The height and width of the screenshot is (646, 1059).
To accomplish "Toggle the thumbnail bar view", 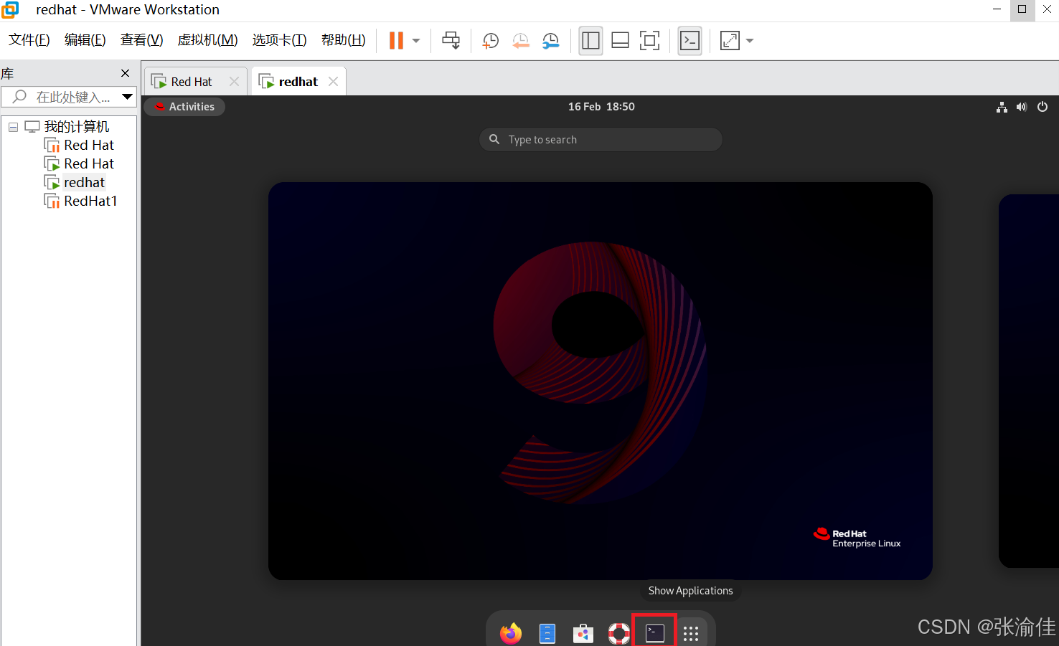I will pos(620,41).
